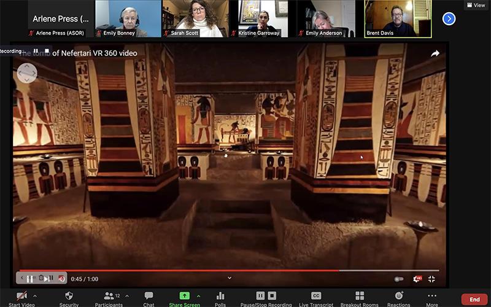
Task: Click the Start Video camera icon
Action: tap(21, 296)
